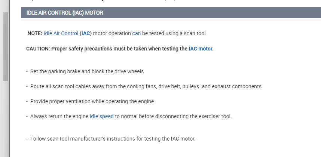Screen dimensions: 321x157
Task: Follow the 'can' hyperlink in the note
Action: 137,33
